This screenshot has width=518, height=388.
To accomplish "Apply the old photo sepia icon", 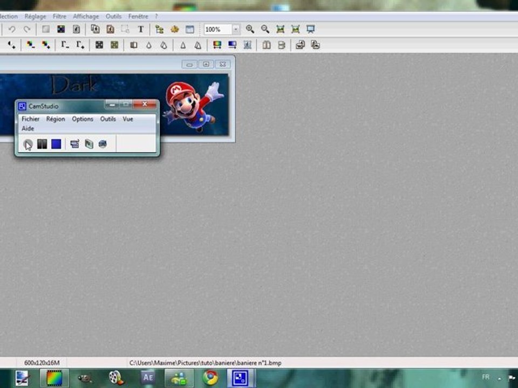I will pyautogui.click(x=114, y=45).
